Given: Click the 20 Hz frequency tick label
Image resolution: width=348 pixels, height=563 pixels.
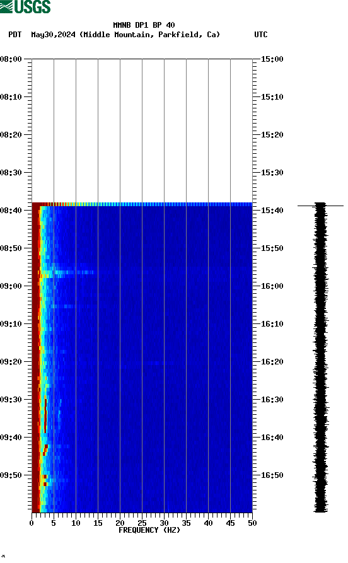Looking at the screenshot, I should click(120, 523).
